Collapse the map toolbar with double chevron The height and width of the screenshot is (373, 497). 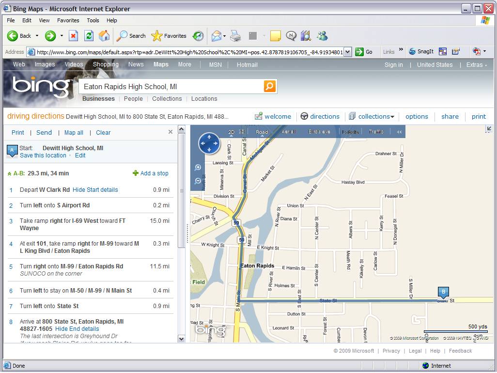399,132
